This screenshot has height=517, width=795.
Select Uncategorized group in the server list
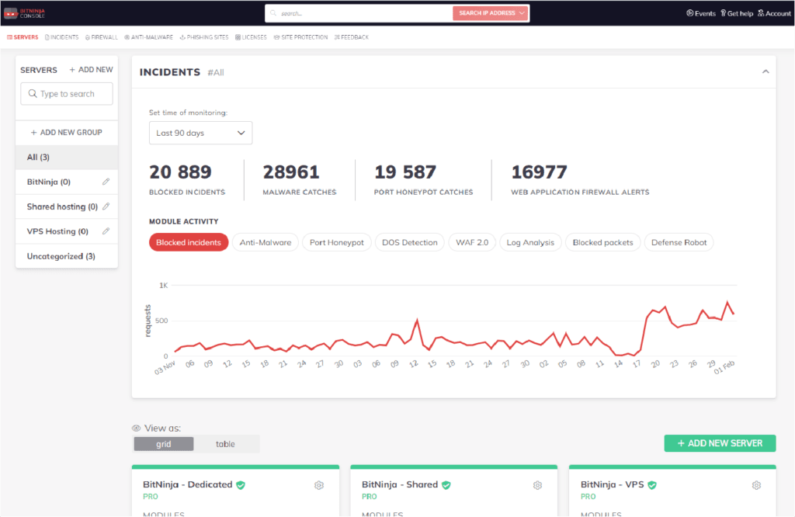click(x=61, y=255)
